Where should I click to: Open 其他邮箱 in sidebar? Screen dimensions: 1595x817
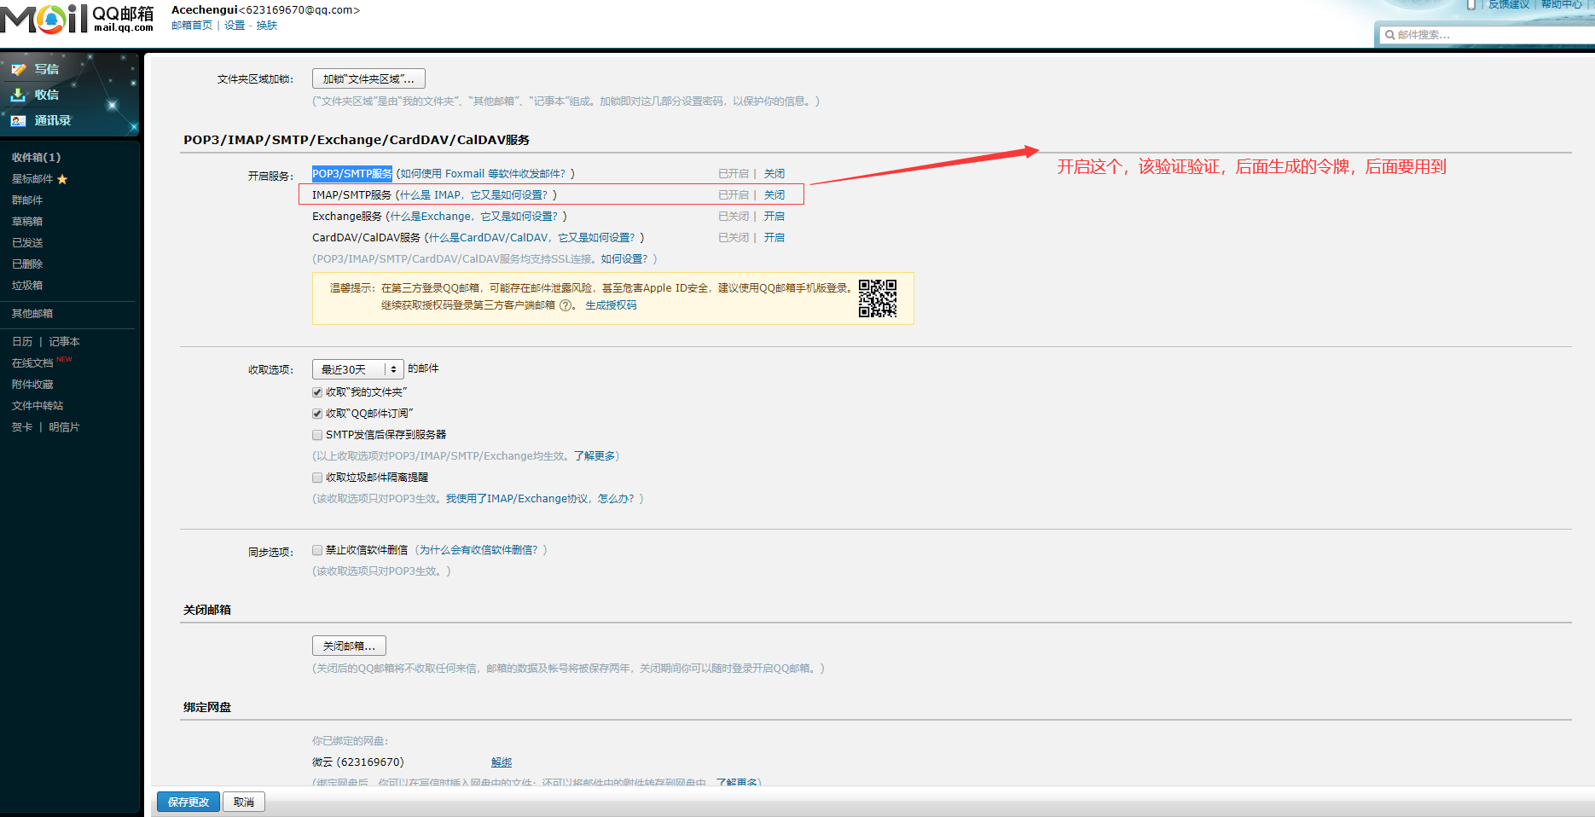point(32,314)
